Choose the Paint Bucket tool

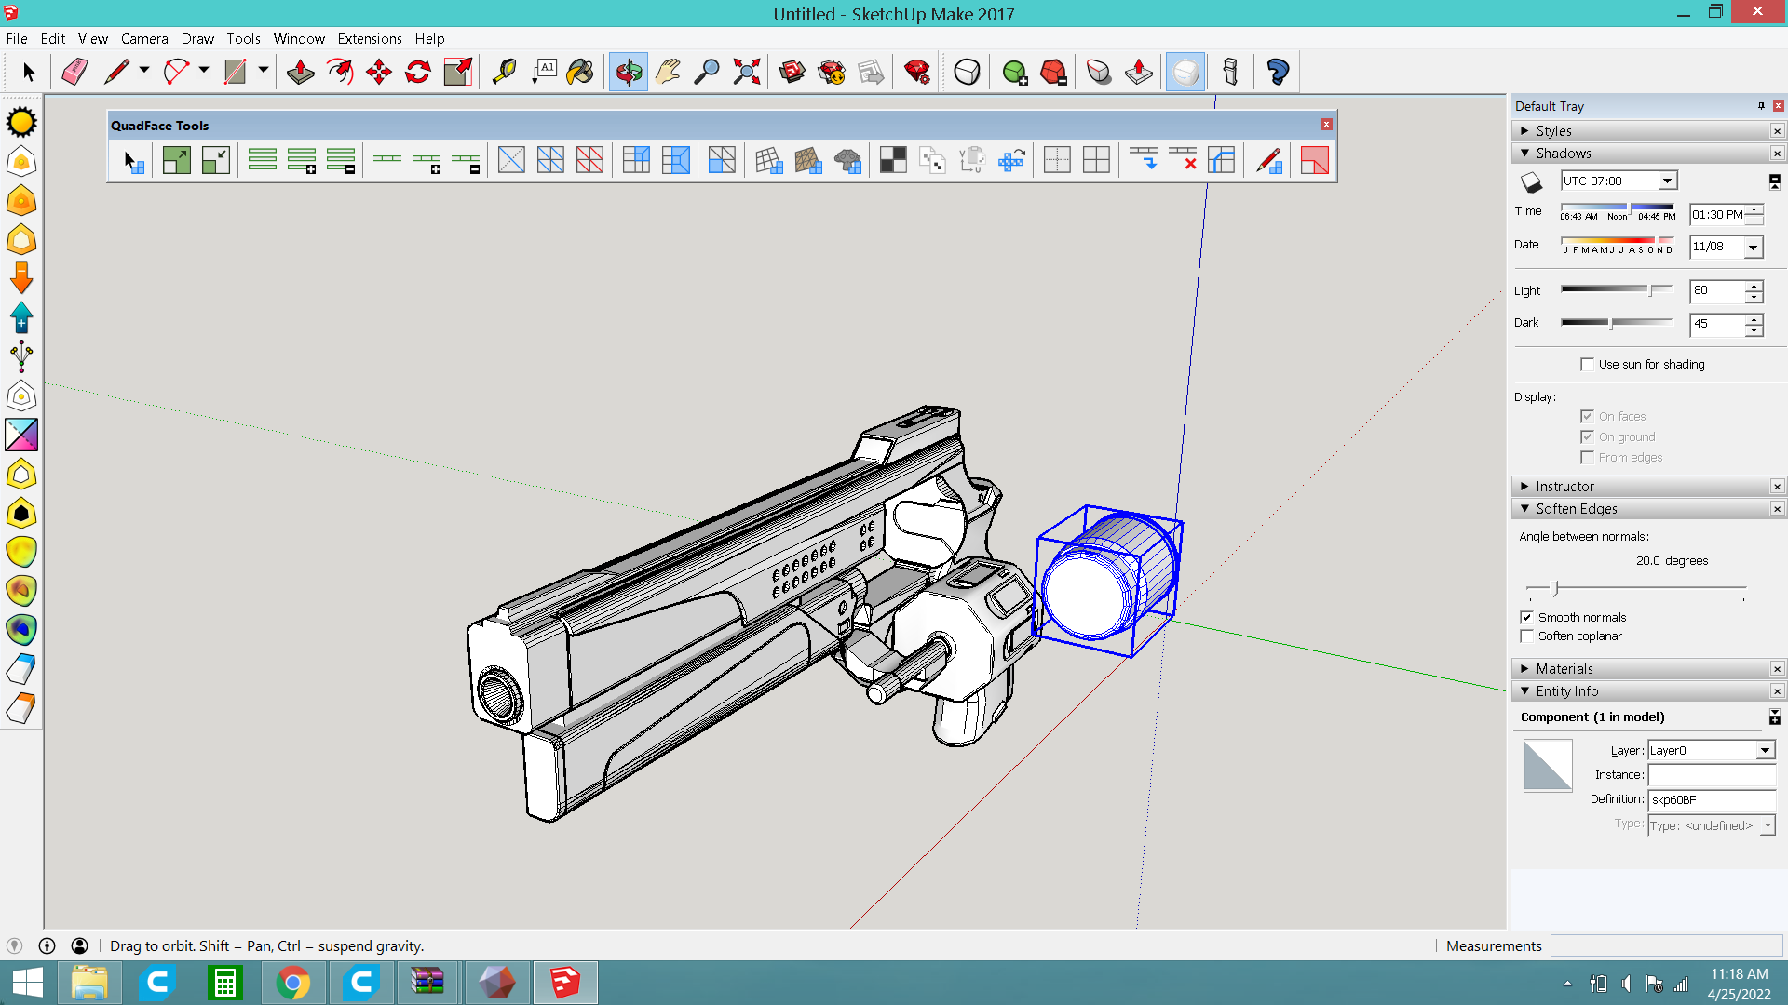coord(580,72)
